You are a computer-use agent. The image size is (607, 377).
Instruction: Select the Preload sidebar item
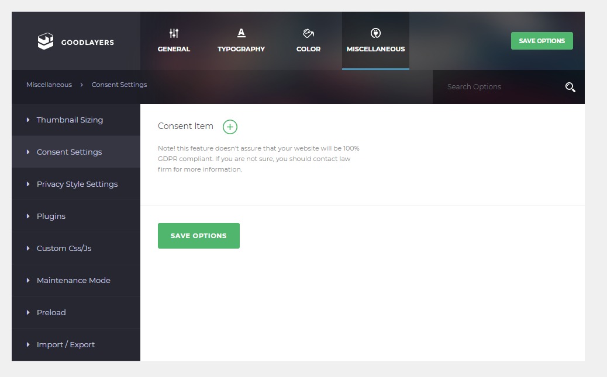click(x=76, y=312)
